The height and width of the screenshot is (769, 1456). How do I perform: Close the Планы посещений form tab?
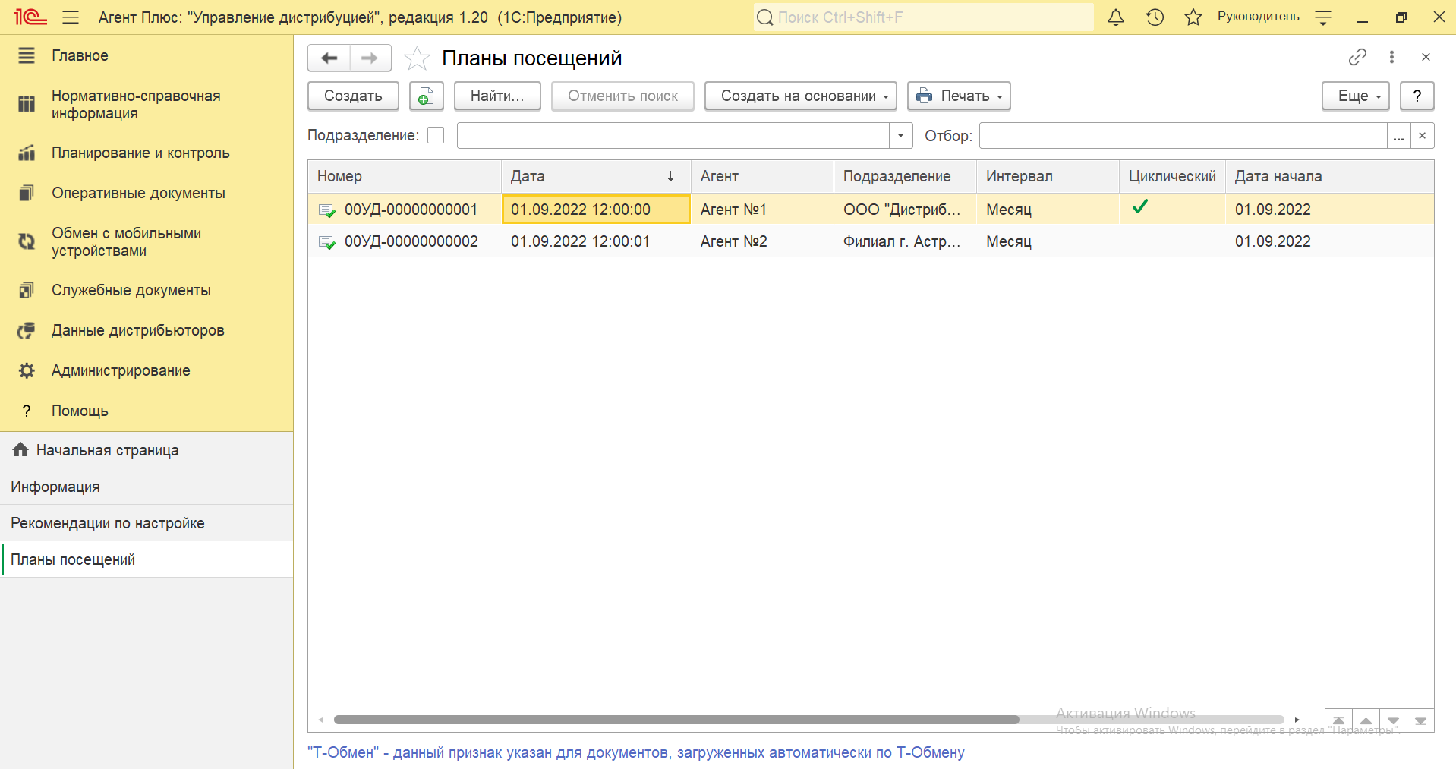1426,57
